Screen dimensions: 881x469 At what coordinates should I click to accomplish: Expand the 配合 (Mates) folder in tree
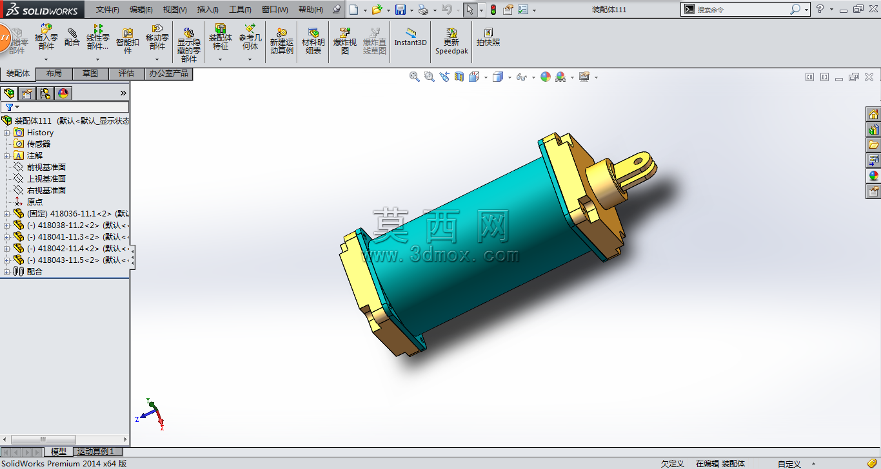(x=7, y=272)
